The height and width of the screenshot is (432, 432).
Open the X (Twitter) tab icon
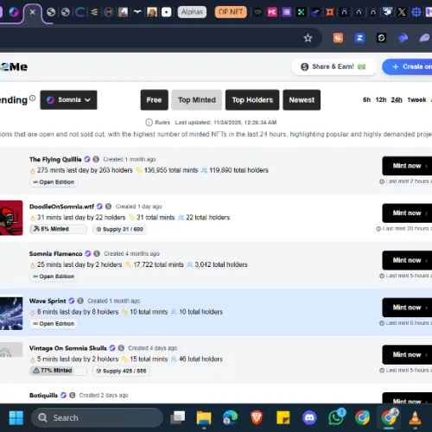402,12
